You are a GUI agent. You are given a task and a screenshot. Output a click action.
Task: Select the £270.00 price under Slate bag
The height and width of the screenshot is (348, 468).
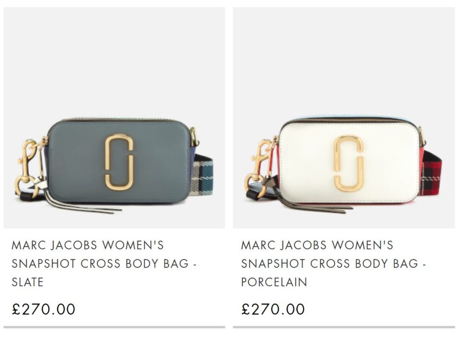43,309
